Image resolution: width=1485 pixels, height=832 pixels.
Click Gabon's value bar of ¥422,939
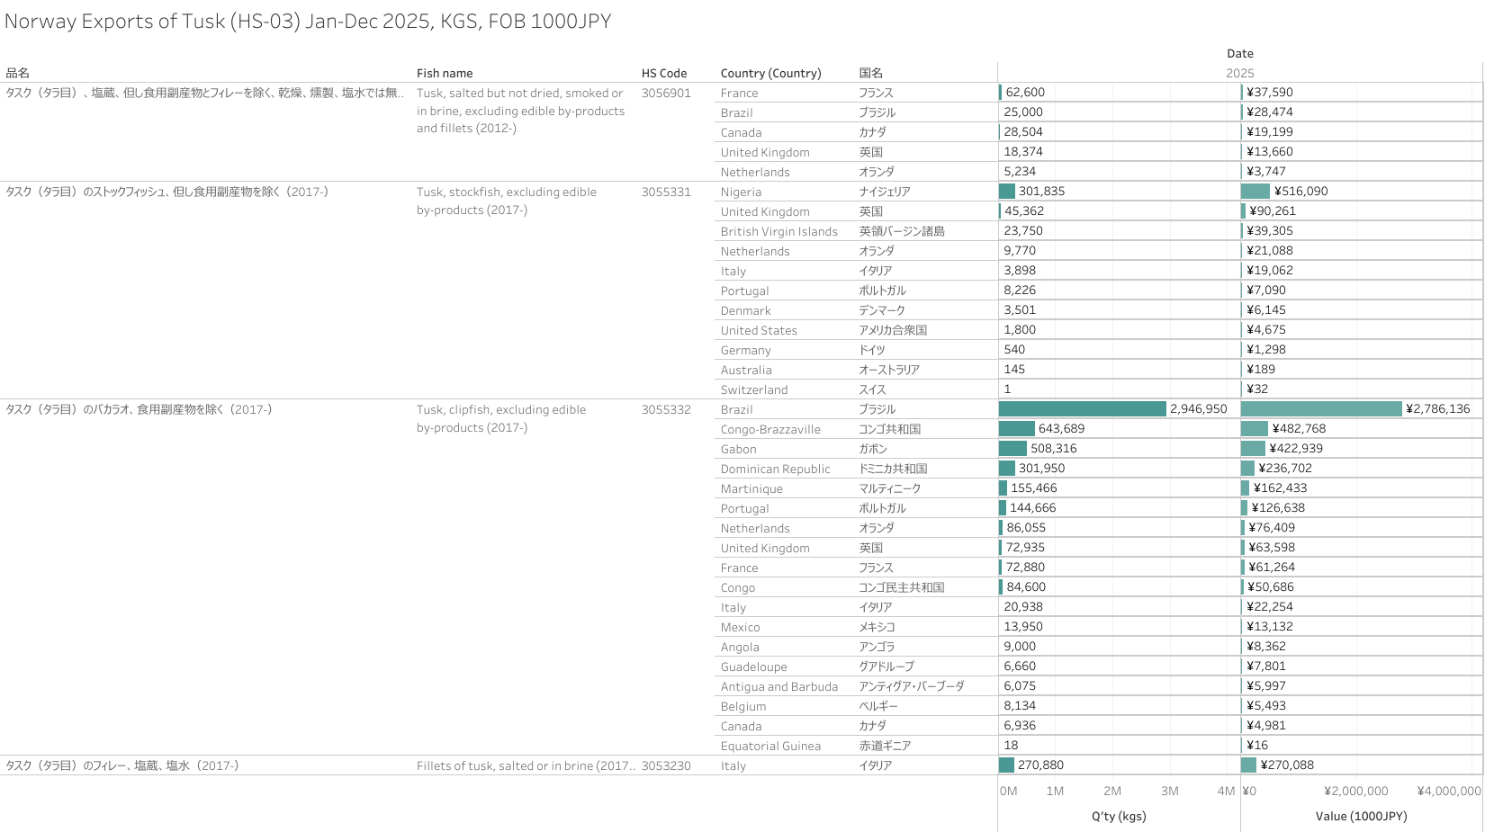1253,449
